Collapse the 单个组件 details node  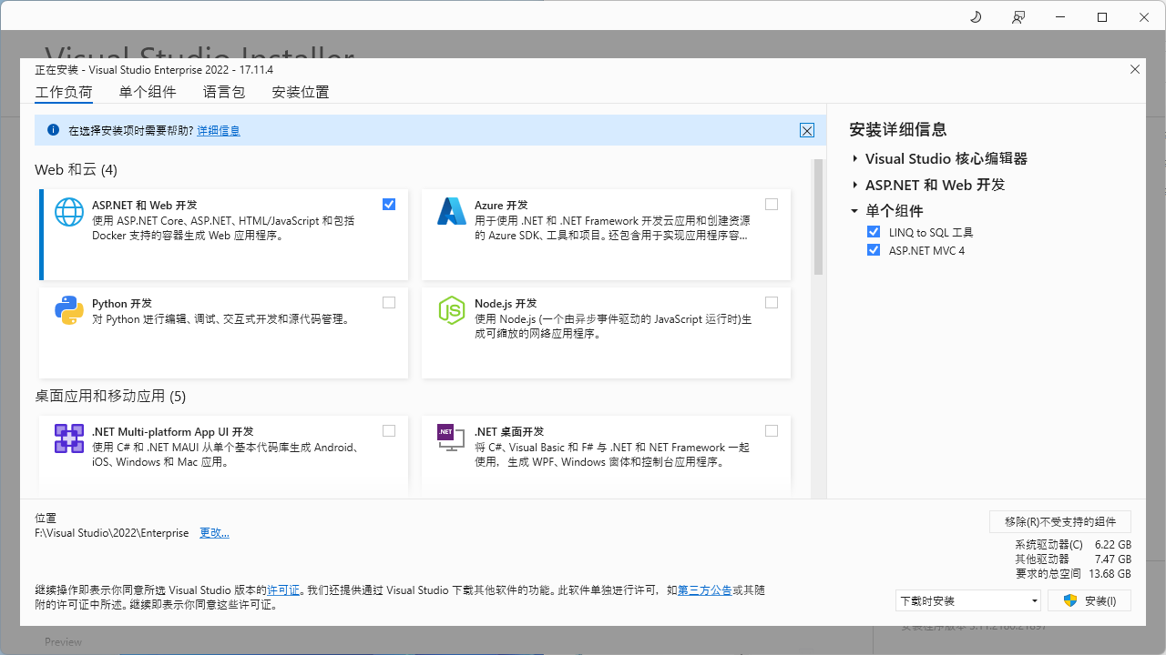coord(854,211)
